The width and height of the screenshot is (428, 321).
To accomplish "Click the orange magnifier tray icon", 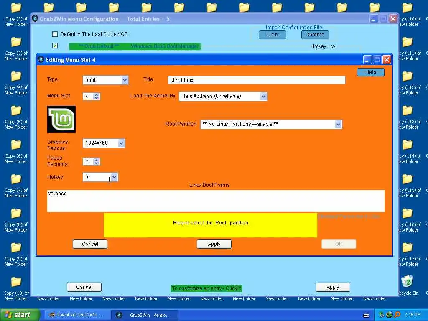I will click(397, 315).
